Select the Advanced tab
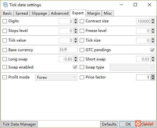The image size is (157, 128). tap(60, 13)
